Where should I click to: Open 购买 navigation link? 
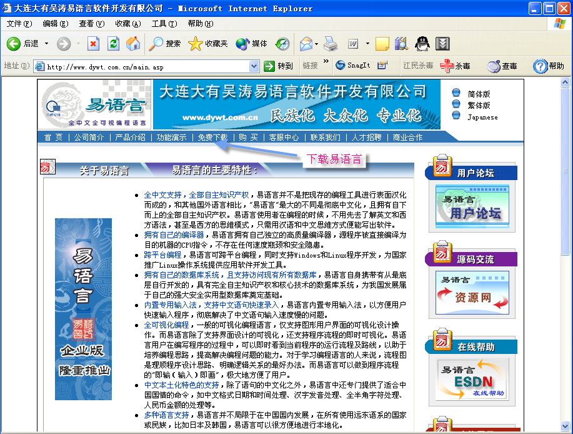249,138
